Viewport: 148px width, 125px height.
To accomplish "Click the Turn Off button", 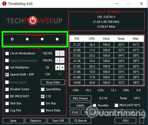I will pos(58,121).
